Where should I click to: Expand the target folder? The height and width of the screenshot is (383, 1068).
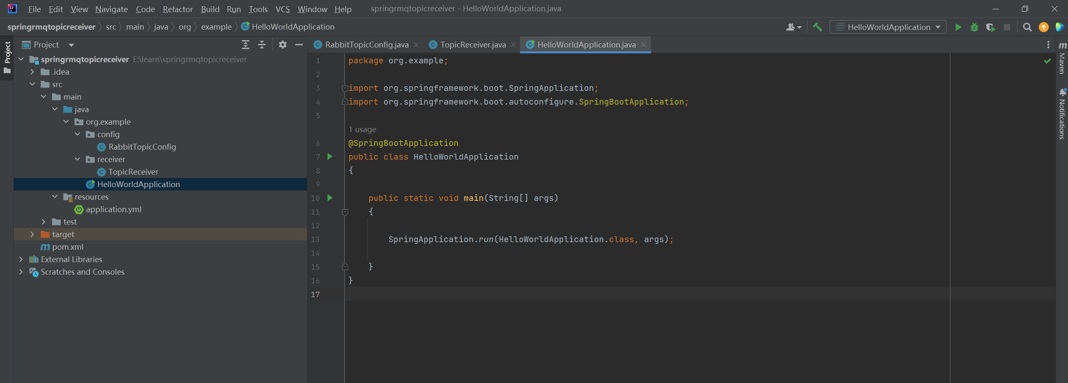[x=32, y=234]
